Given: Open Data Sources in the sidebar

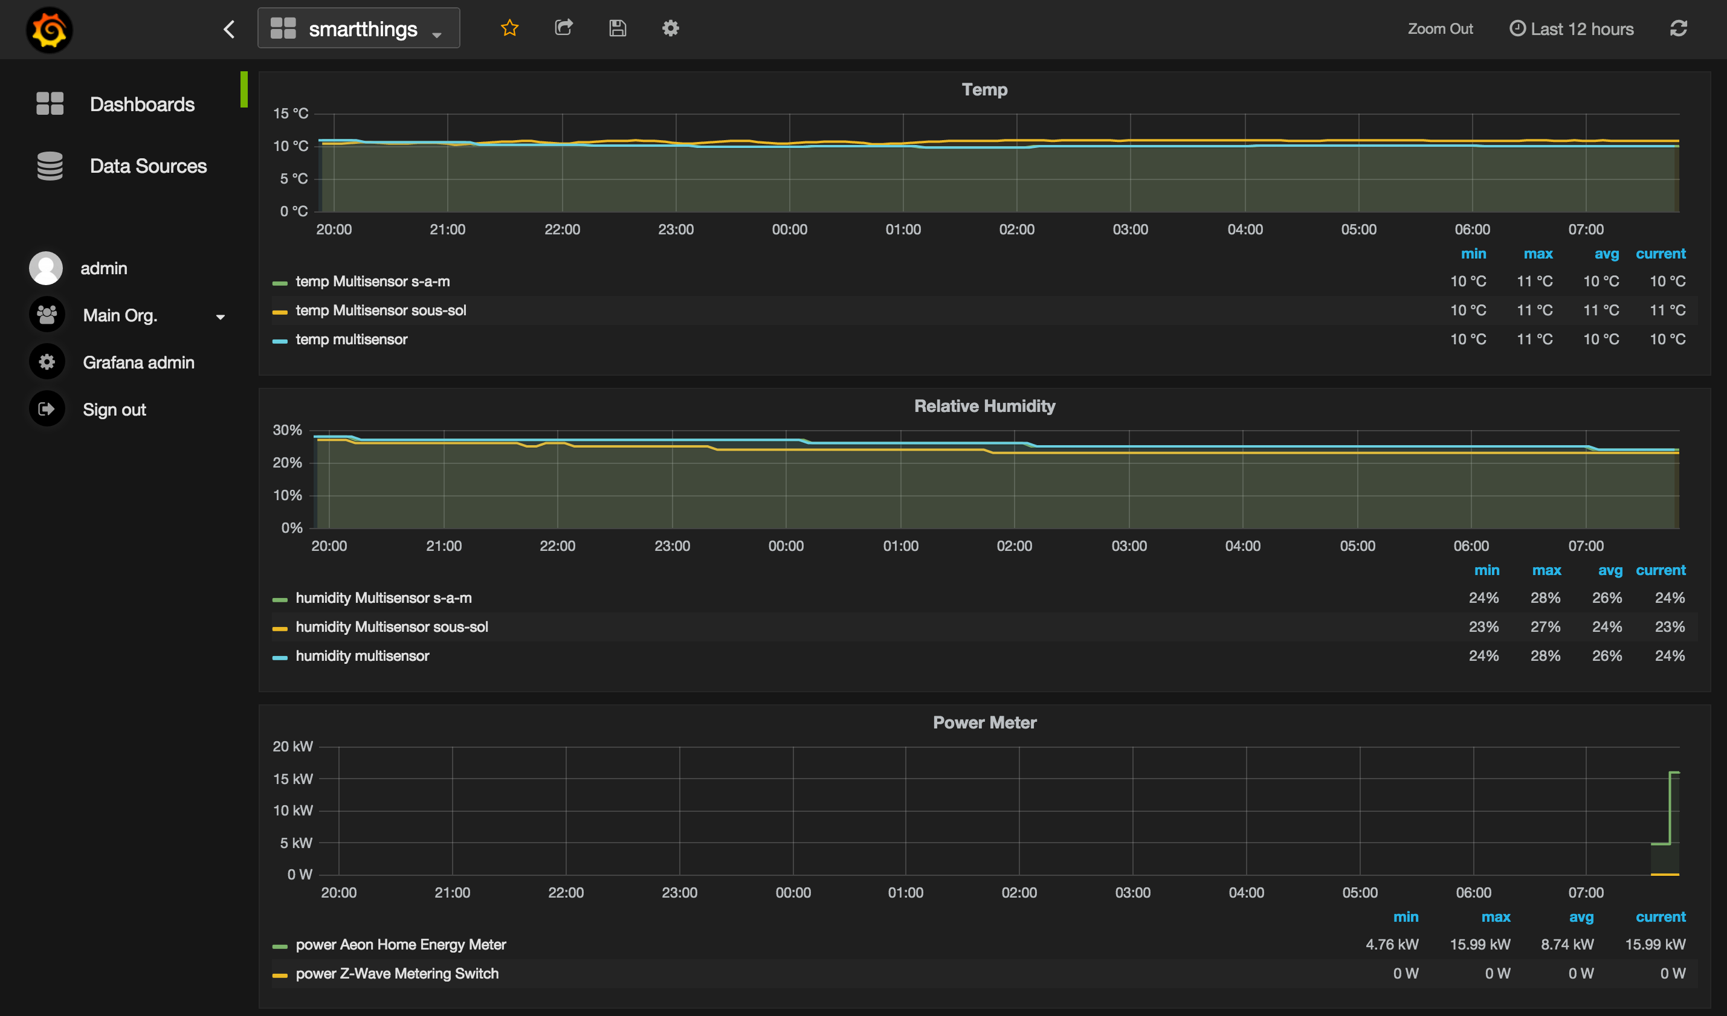Looking at the screenshot, I should click(147, 166).
